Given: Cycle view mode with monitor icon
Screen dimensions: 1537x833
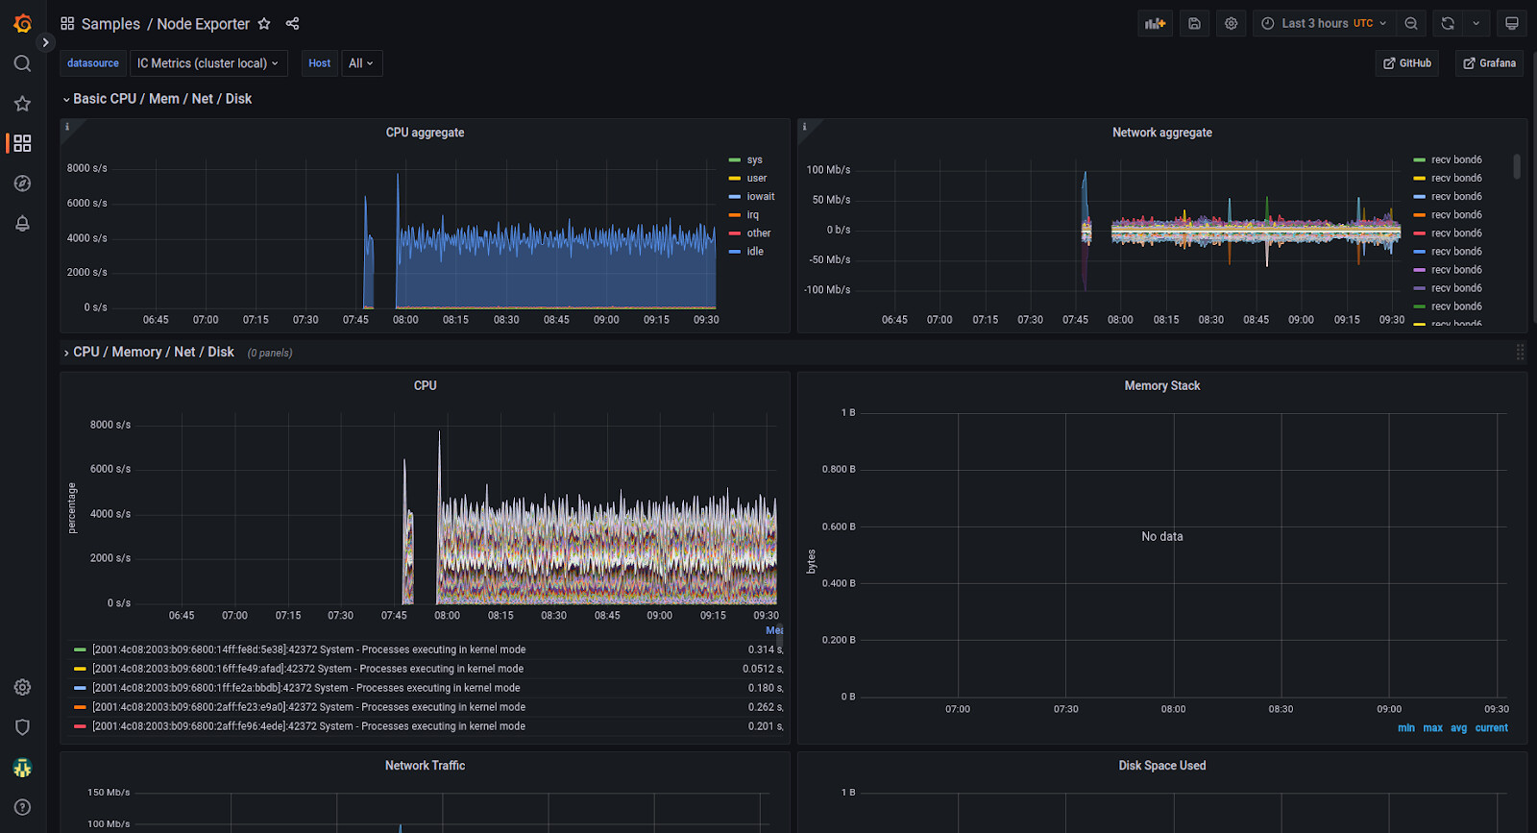Looking at the screenshot, I should pos(1511,23).
